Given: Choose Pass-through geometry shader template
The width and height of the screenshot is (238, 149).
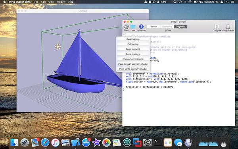Looking at the screenshot, I should [x=133, y=64].
